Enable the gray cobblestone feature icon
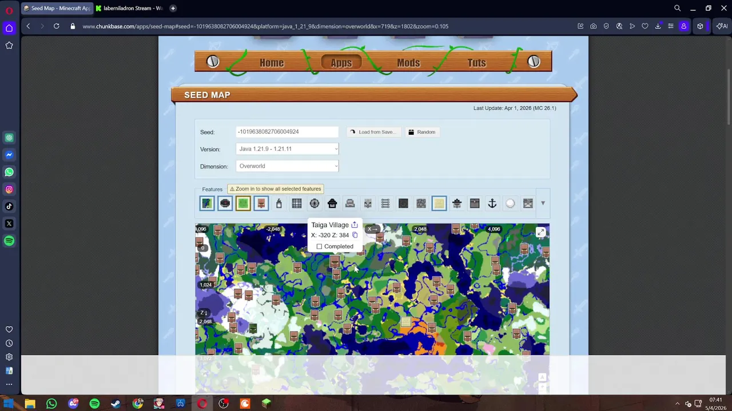 (421, 203)
